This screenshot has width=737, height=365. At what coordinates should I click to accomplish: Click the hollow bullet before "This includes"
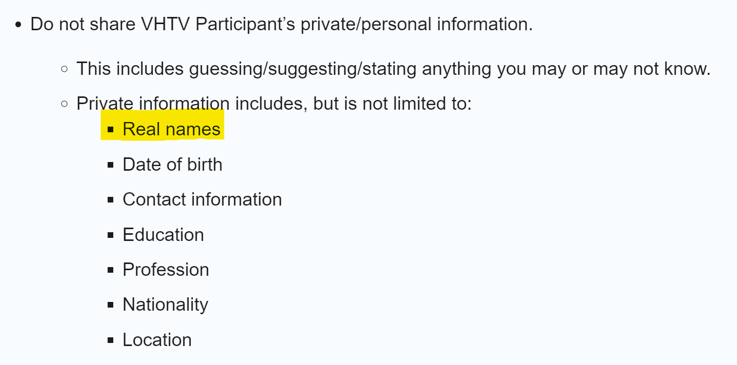(x=64, y=69)
